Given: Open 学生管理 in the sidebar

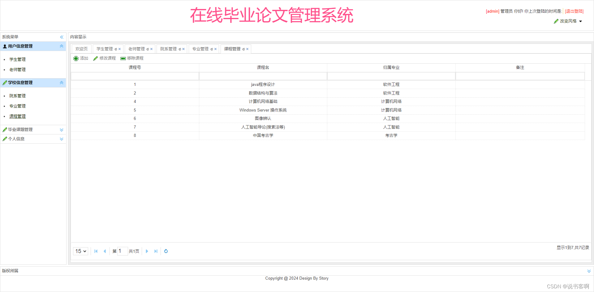Looking at the screenshot, I should [x=18, y=60].
